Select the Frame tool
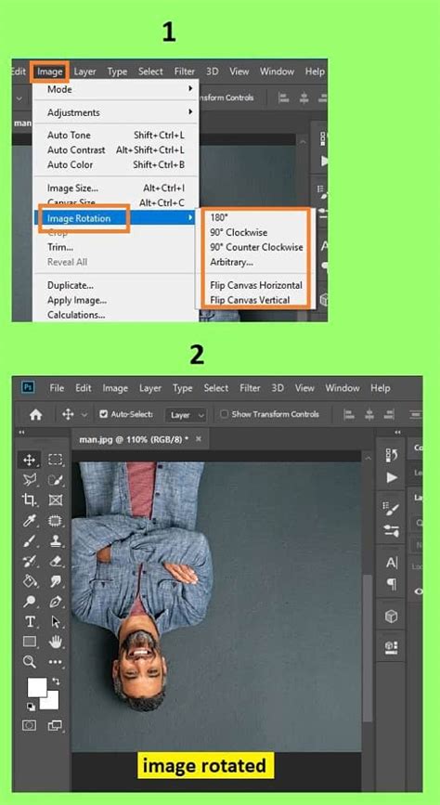 click(56, 500)
